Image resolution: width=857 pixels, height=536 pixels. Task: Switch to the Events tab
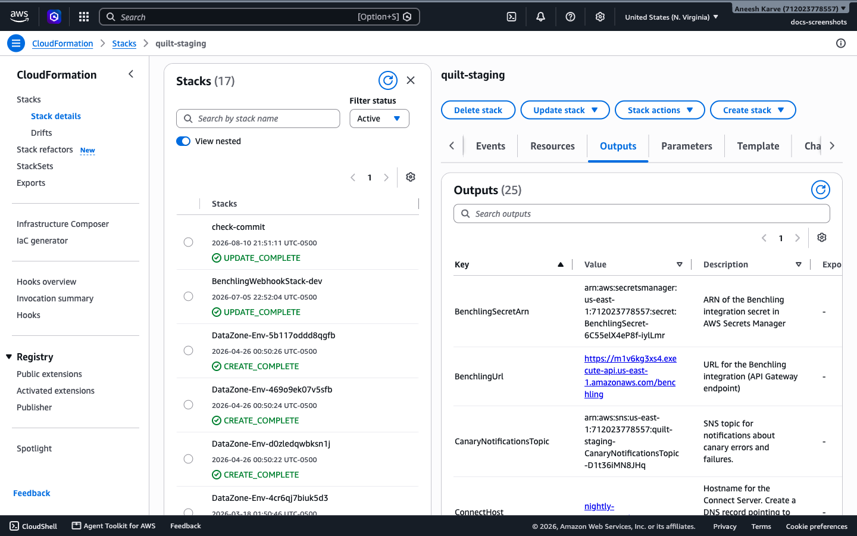click(490, 146)
